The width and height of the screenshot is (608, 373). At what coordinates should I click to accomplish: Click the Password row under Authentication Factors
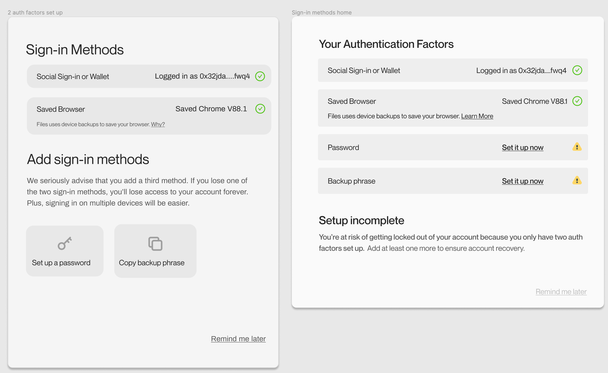408,147
